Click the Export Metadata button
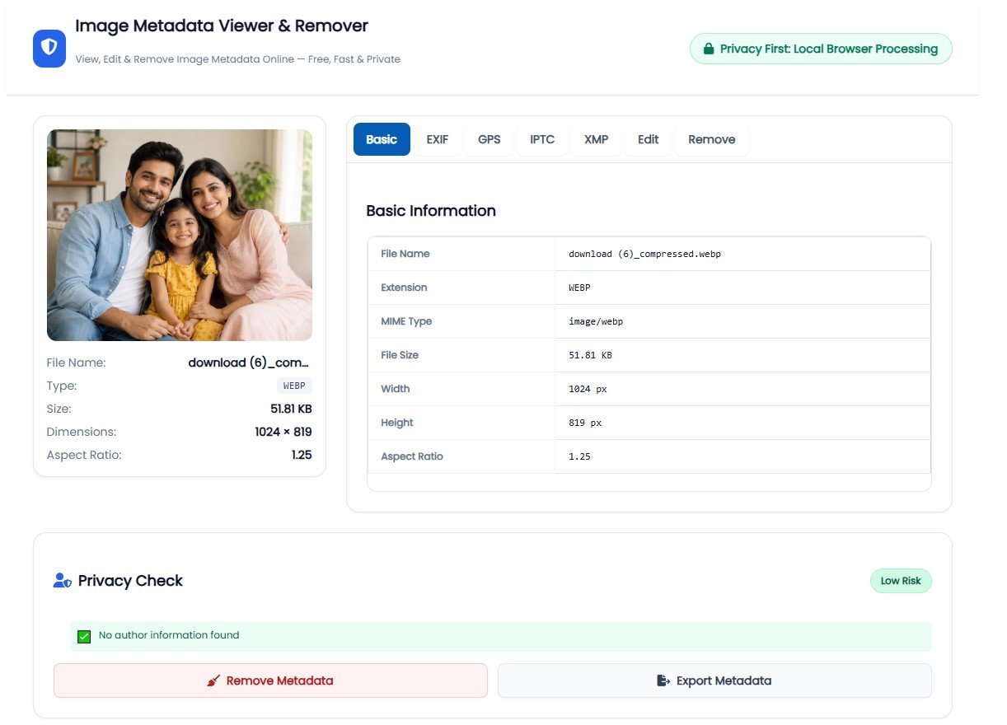Image resolution: width=1007 pixels, height=725 pixels. 714,681
